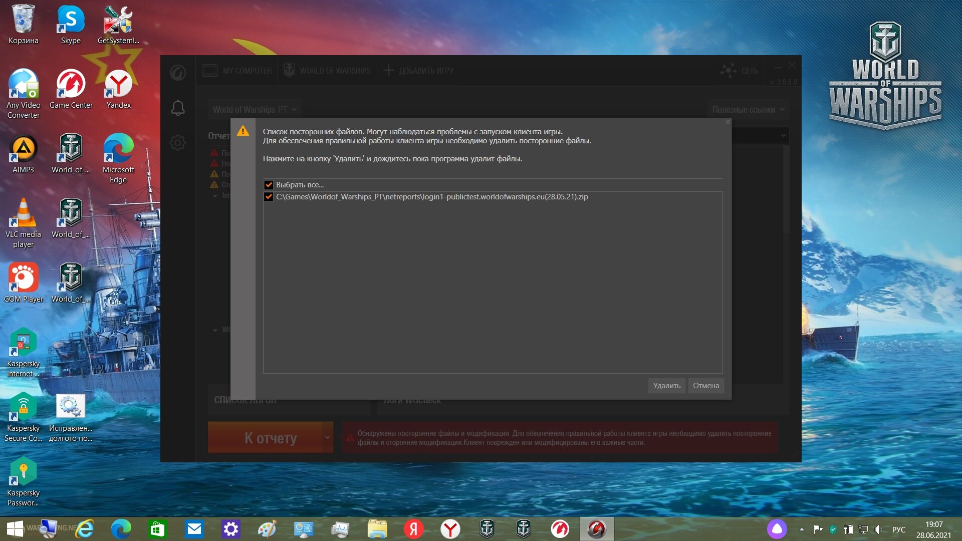Open File Explorer from taskbar
962x541 pixels.
click(x=377, y=529)
